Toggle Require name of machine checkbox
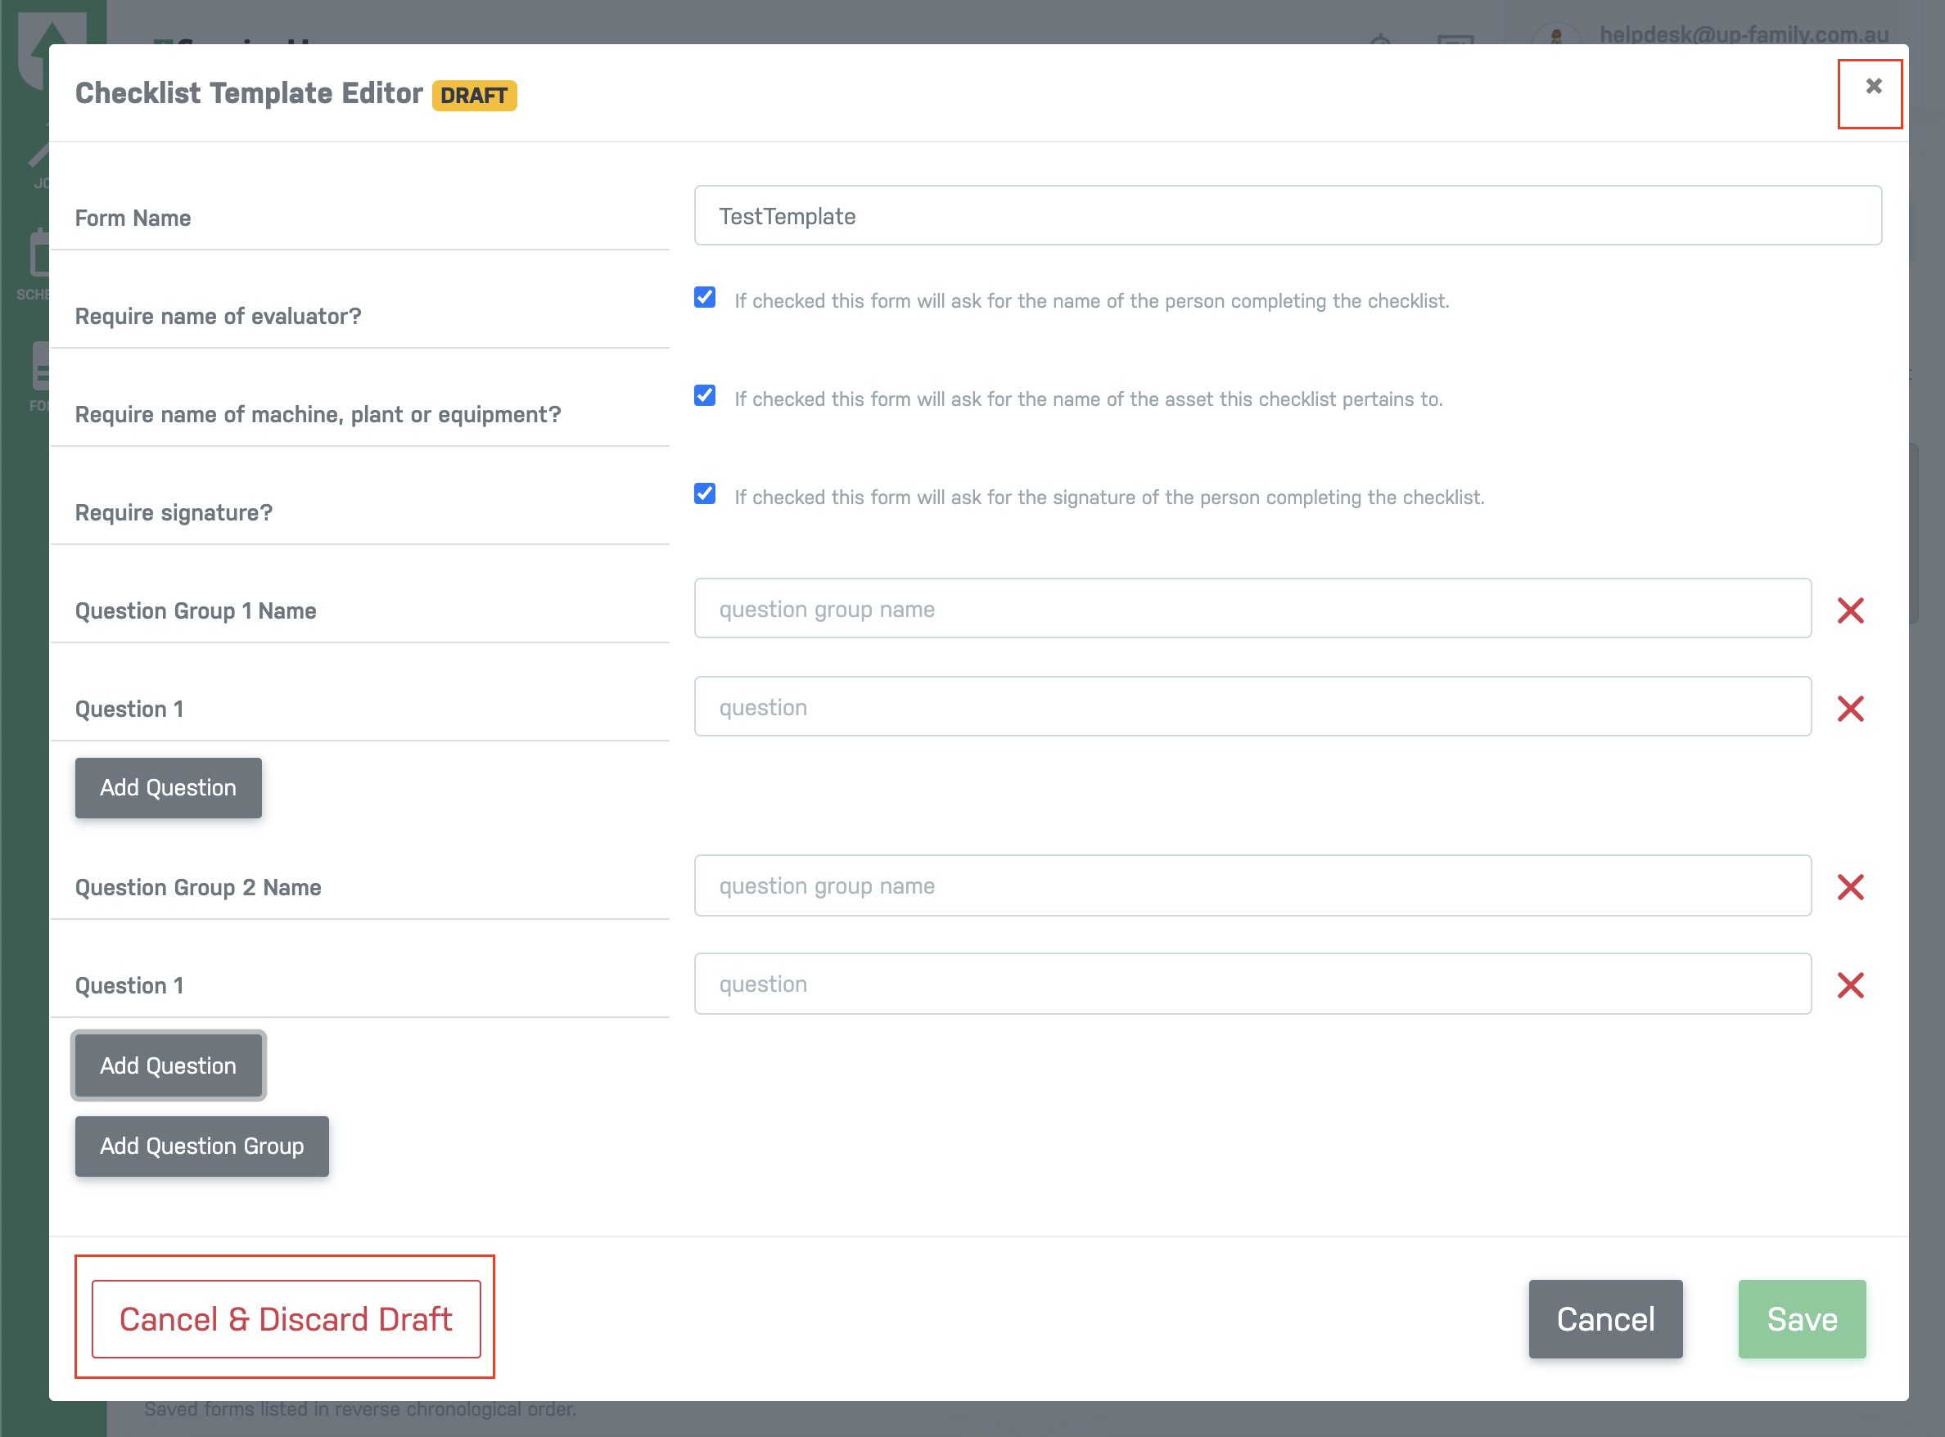The height and width of the screenshot is (1437, 1945). (x=705, y=396)
